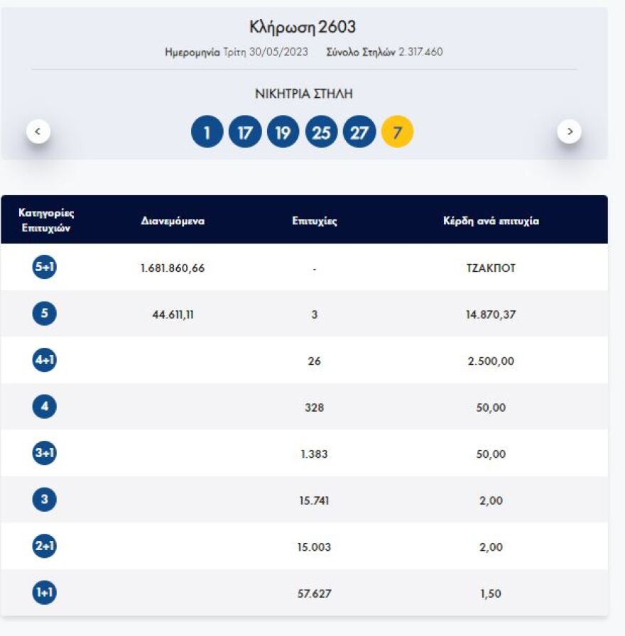This screenshot has width=625, height=636.
Task: Click the number 25 ball
Action: [321, 131]
